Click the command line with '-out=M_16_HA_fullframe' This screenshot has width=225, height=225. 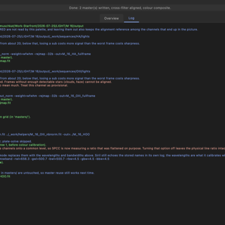coord(45,54)
